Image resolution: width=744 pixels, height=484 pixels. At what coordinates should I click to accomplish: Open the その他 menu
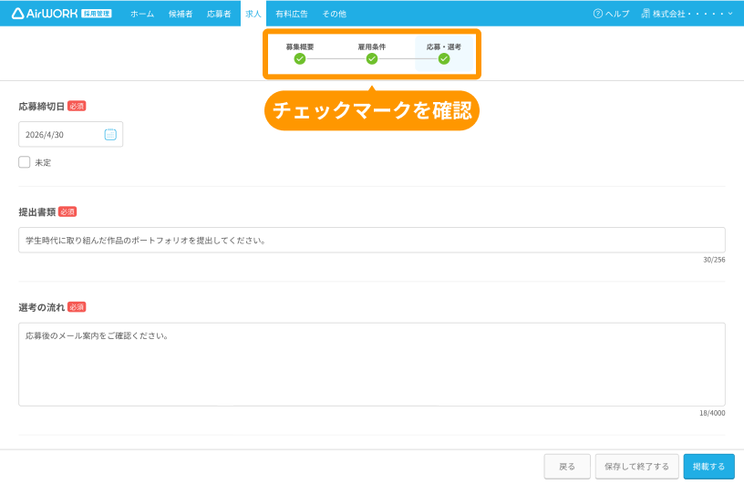point(334,14)
